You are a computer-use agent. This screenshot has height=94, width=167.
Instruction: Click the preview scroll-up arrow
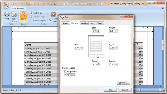pos(163,28)
